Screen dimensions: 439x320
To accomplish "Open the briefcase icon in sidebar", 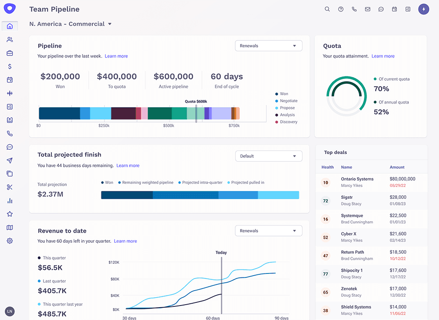I will 10,53.
